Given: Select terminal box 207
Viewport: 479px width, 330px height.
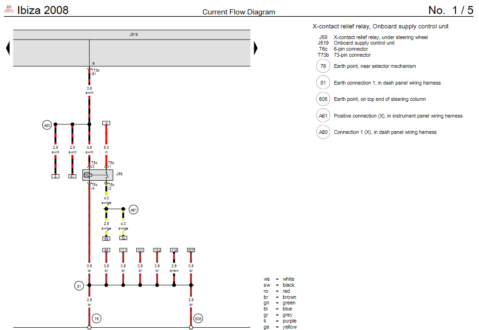Looking at the screenshot, I should [191, 250].
